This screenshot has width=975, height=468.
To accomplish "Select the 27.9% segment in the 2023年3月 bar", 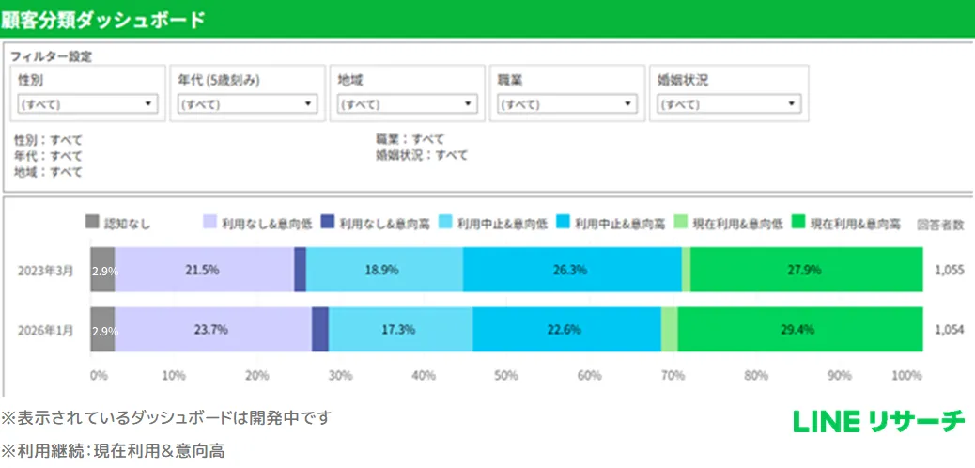I will point(806,270).
